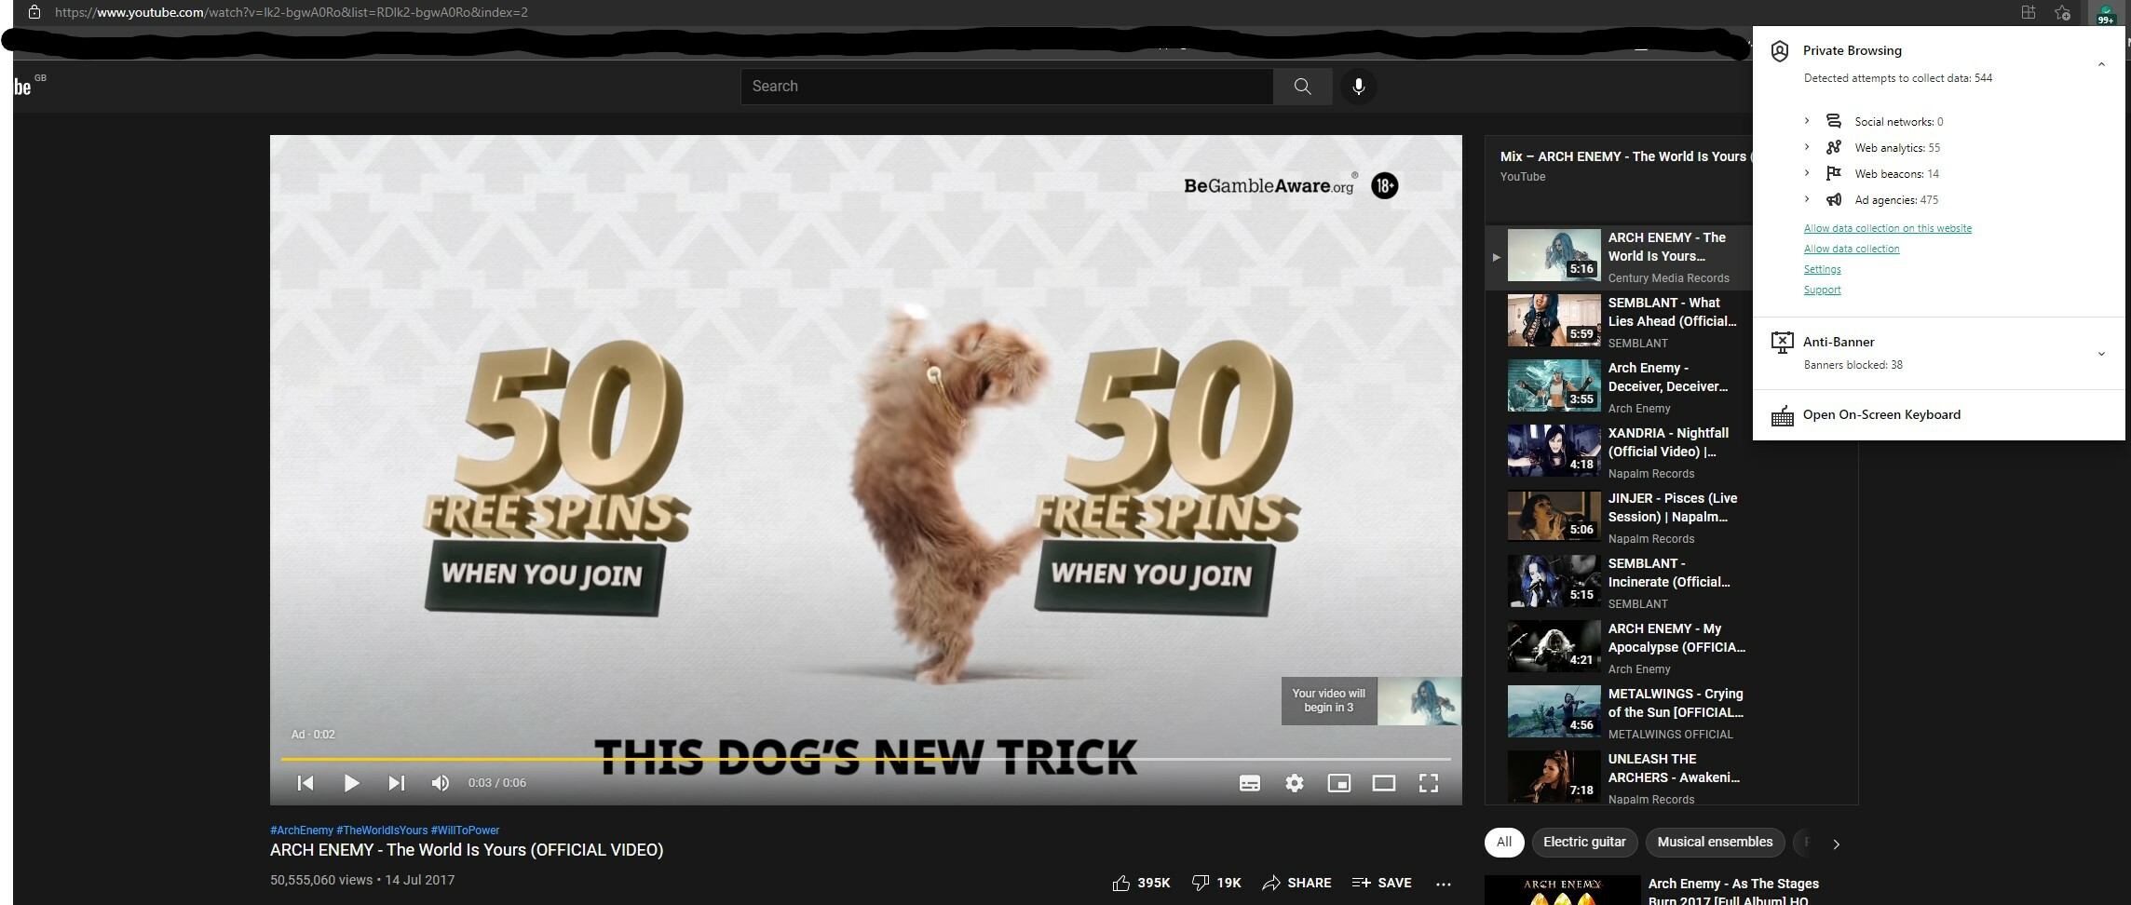Mute the player volume
This screenshot has width=2131, height=905.
[x=441, y=783]
